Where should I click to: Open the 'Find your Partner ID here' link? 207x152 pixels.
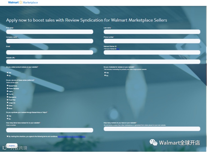click(x=118, y=49)
